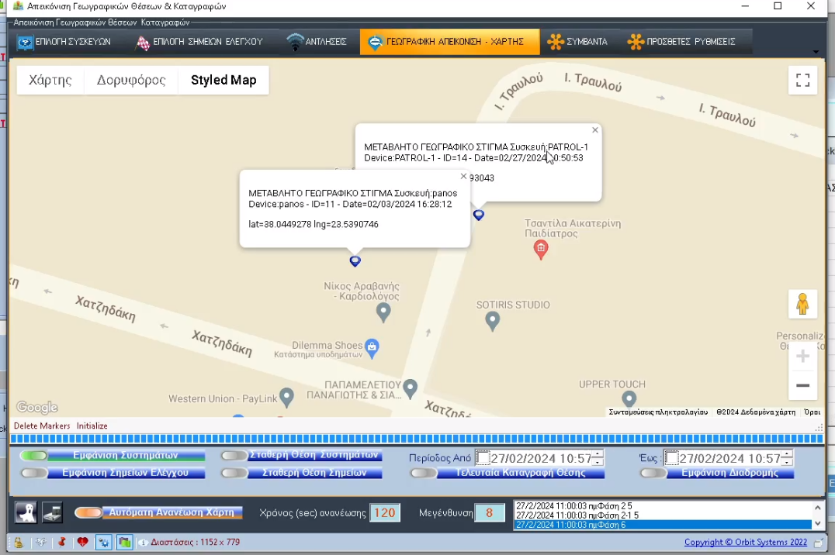Click the Street View pegman on the map
Image resolution: width=835 pixels, height=555 pixels.
[x=802, y=304]
